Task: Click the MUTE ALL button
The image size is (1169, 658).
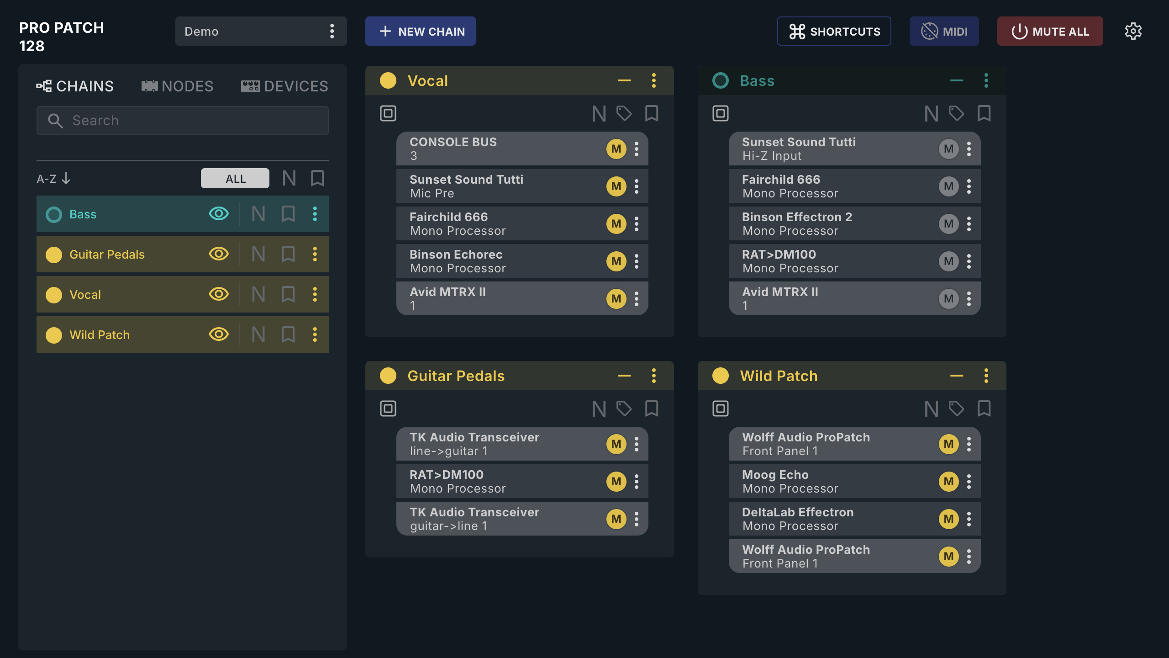Action: click(1050, 31)
